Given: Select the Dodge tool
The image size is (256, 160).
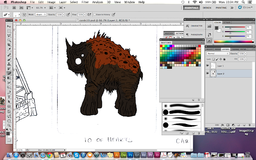Looking at the screenshot, I should coord(9,87).
